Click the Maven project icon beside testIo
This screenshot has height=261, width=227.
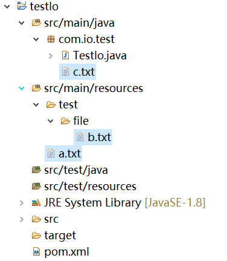22,6
